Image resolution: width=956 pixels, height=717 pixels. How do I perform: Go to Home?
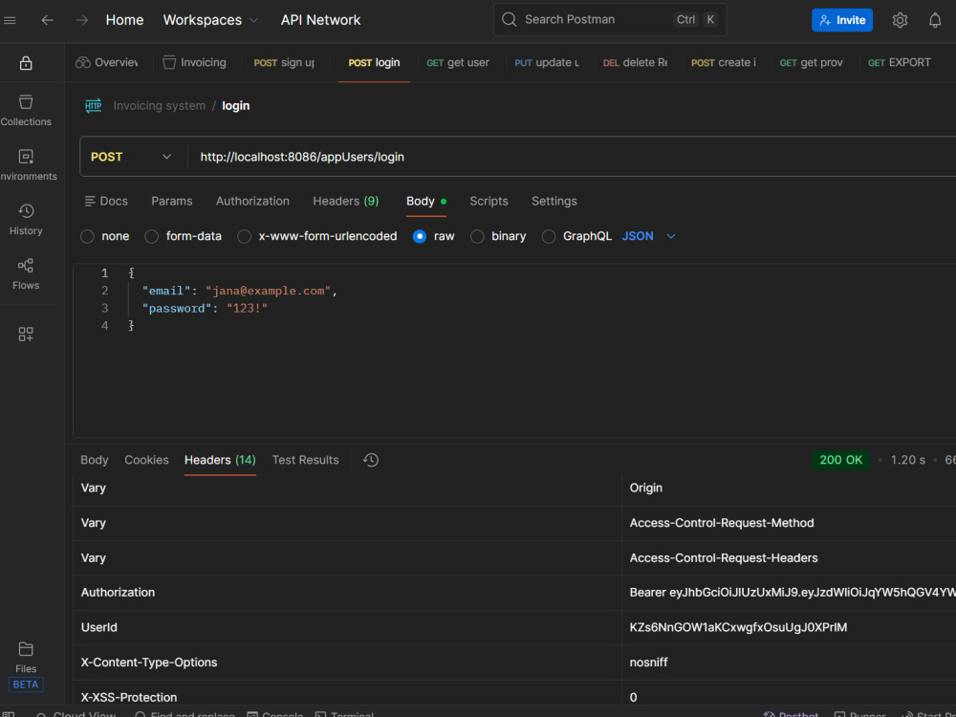124,20
